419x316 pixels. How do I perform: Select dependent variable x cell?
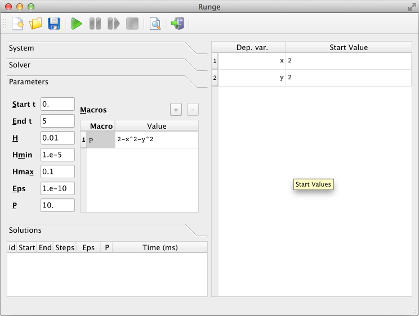(x=252, y=61)
